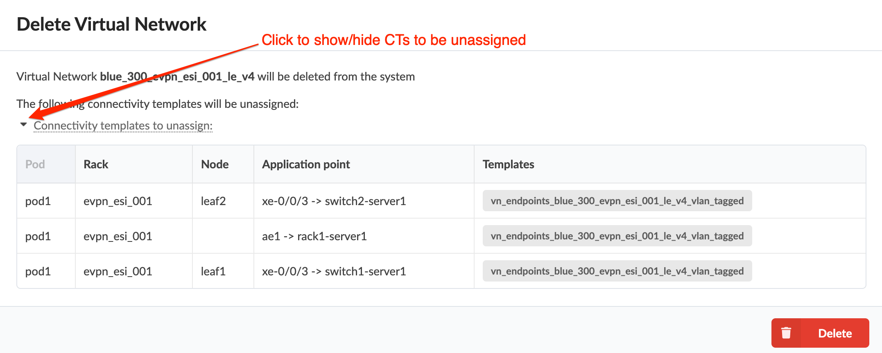Viewport: 882px width, 353px height.
Task: Click the bold virtual network name blue_300_evpn_esi_001_le_v4
Action: click(177, 77)
